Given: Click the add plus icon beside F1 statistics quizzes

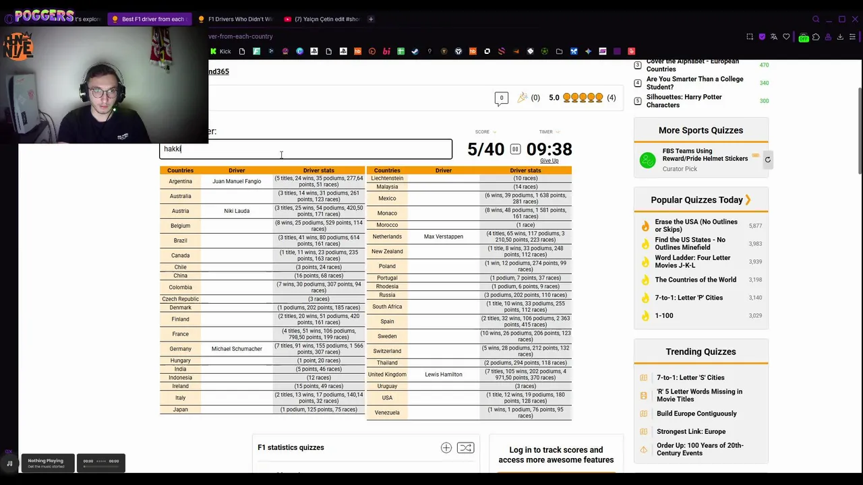Looking at the screenshot, I should pos(446,448).
